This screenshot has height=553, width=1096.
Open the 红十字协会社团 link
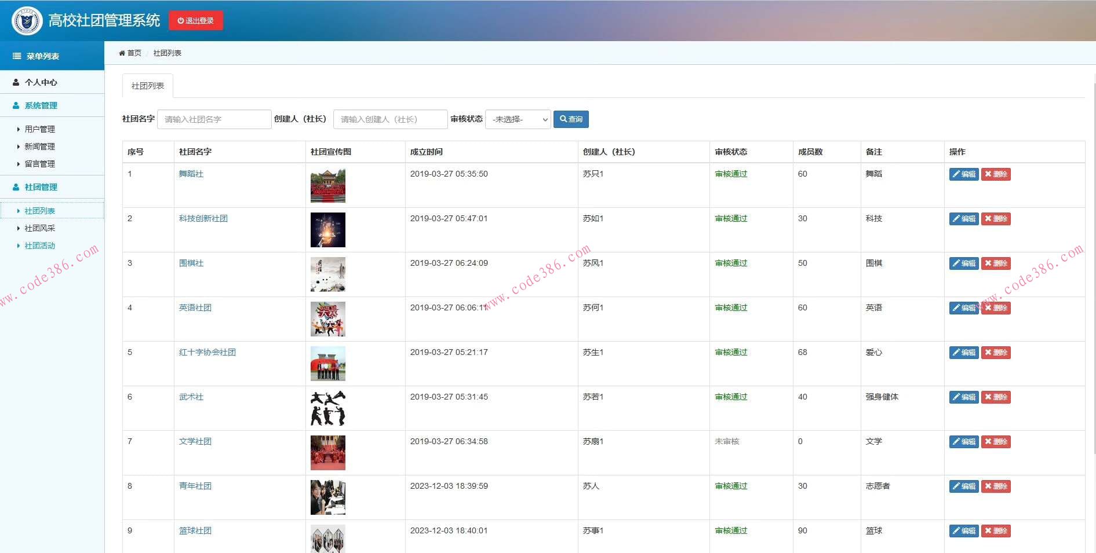pyautogui.click(x=207, y=352)
